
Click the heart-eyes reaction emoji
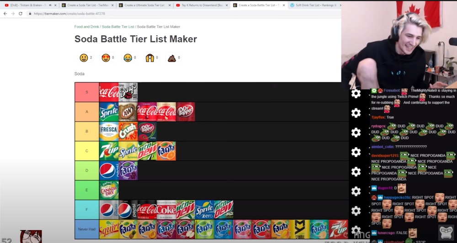106,58
